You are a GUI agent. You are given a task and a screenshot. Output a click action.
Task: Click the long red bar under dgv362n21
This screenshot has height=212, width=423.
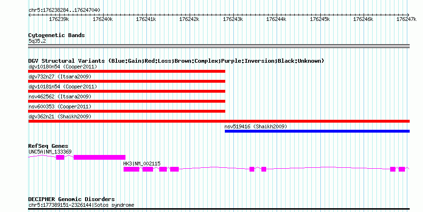[x=219, y=121]
